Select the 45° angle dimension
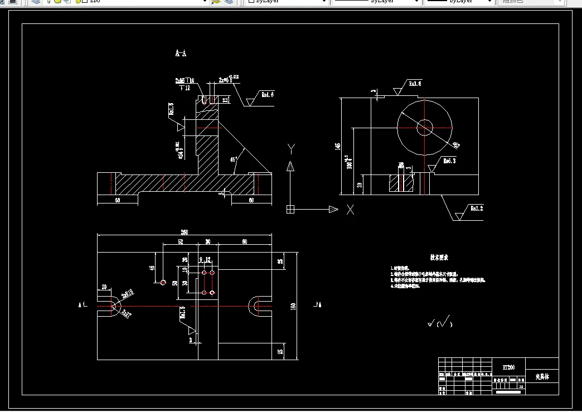 (x=234, y=159)
